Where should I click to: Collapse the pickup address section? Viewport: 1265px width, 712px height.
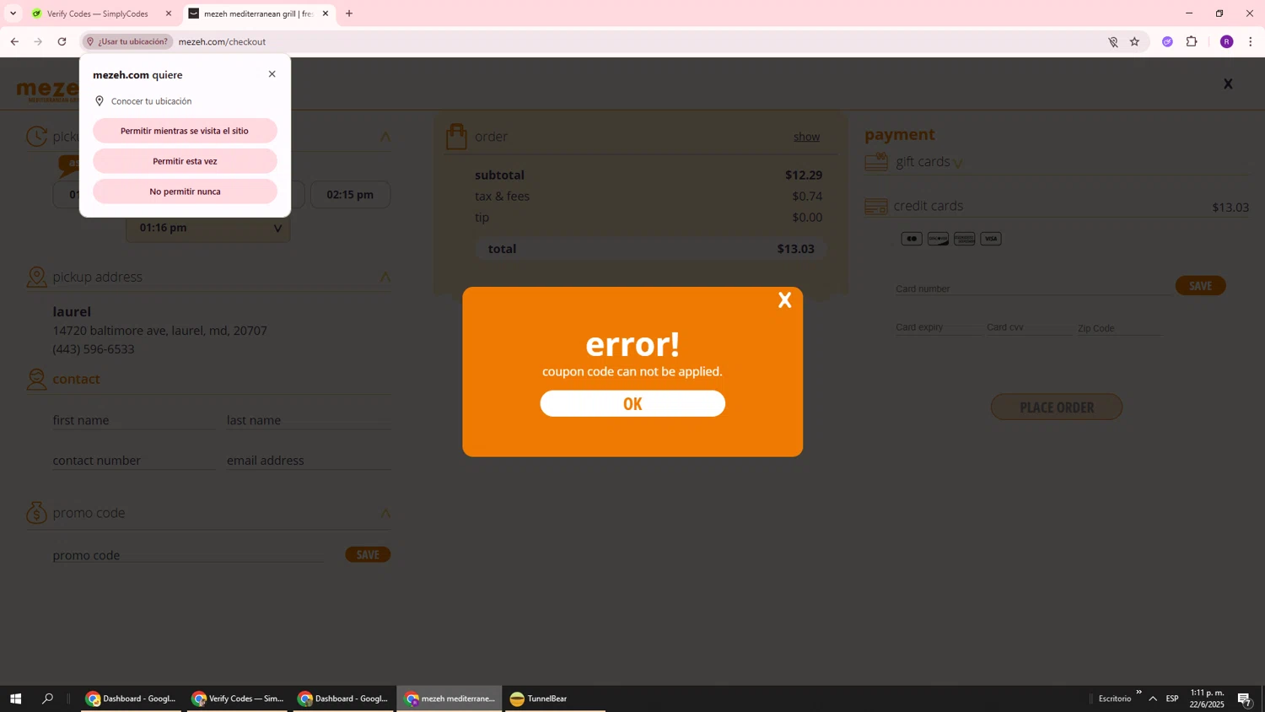(x=385, y=277)
